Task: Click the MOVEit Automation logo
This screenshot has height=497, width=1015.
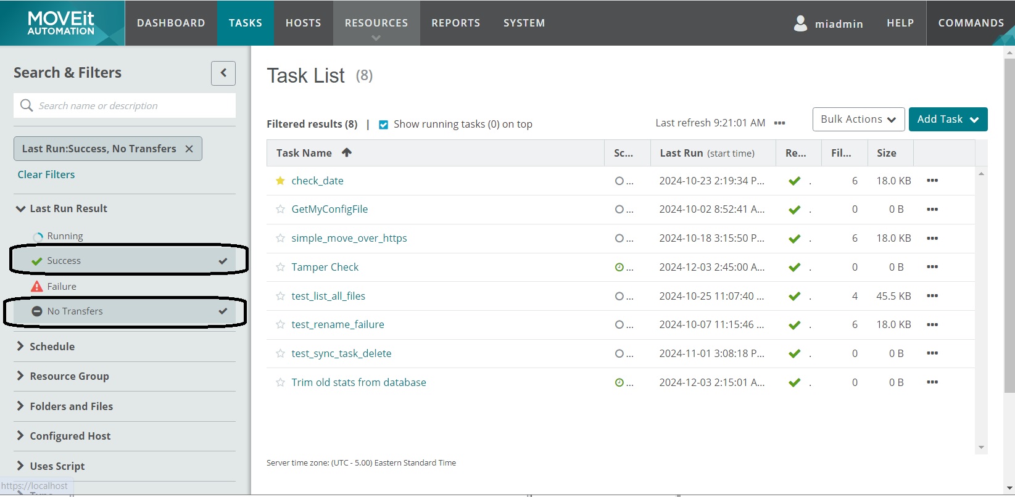Action: coord(62,23)
